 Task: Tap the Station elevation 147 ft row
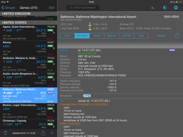pyautogui.click(x=88, y=81)
